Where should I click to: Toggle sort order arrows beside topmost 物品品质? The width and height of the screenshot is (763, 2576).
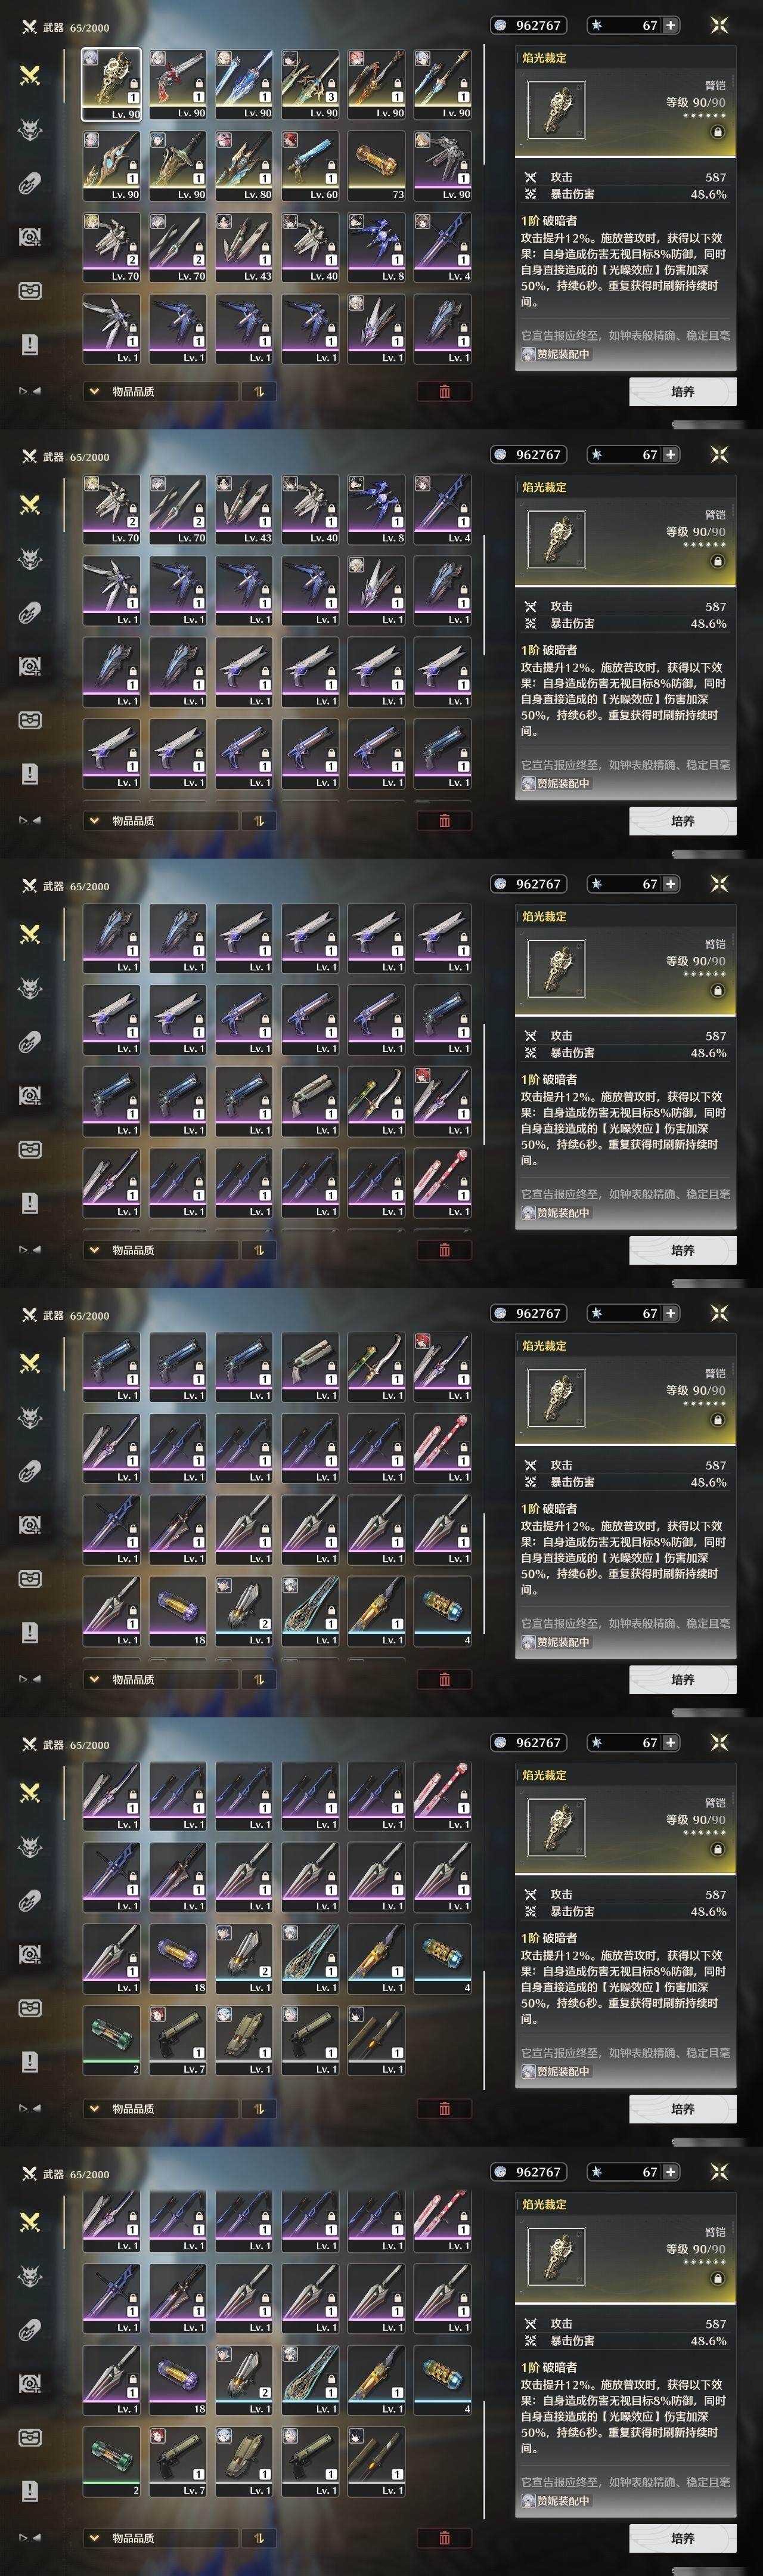coord(259,391)
